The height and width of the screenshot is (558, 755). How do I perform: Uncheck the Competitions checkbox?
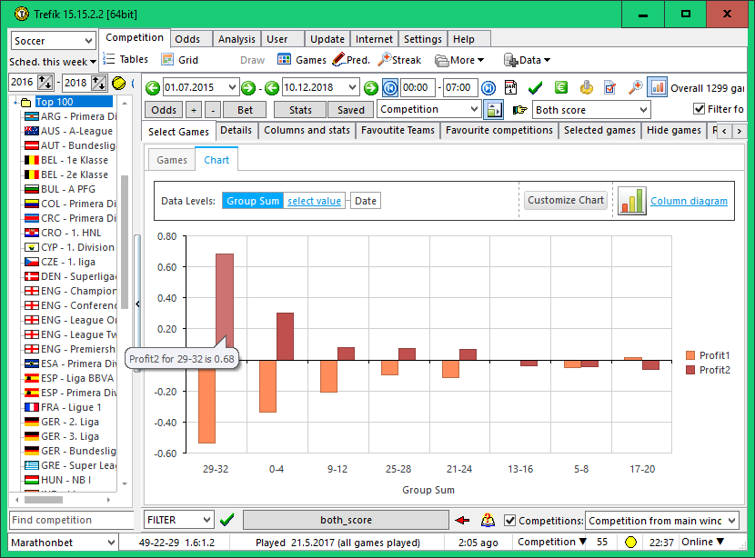click(509, 521)
